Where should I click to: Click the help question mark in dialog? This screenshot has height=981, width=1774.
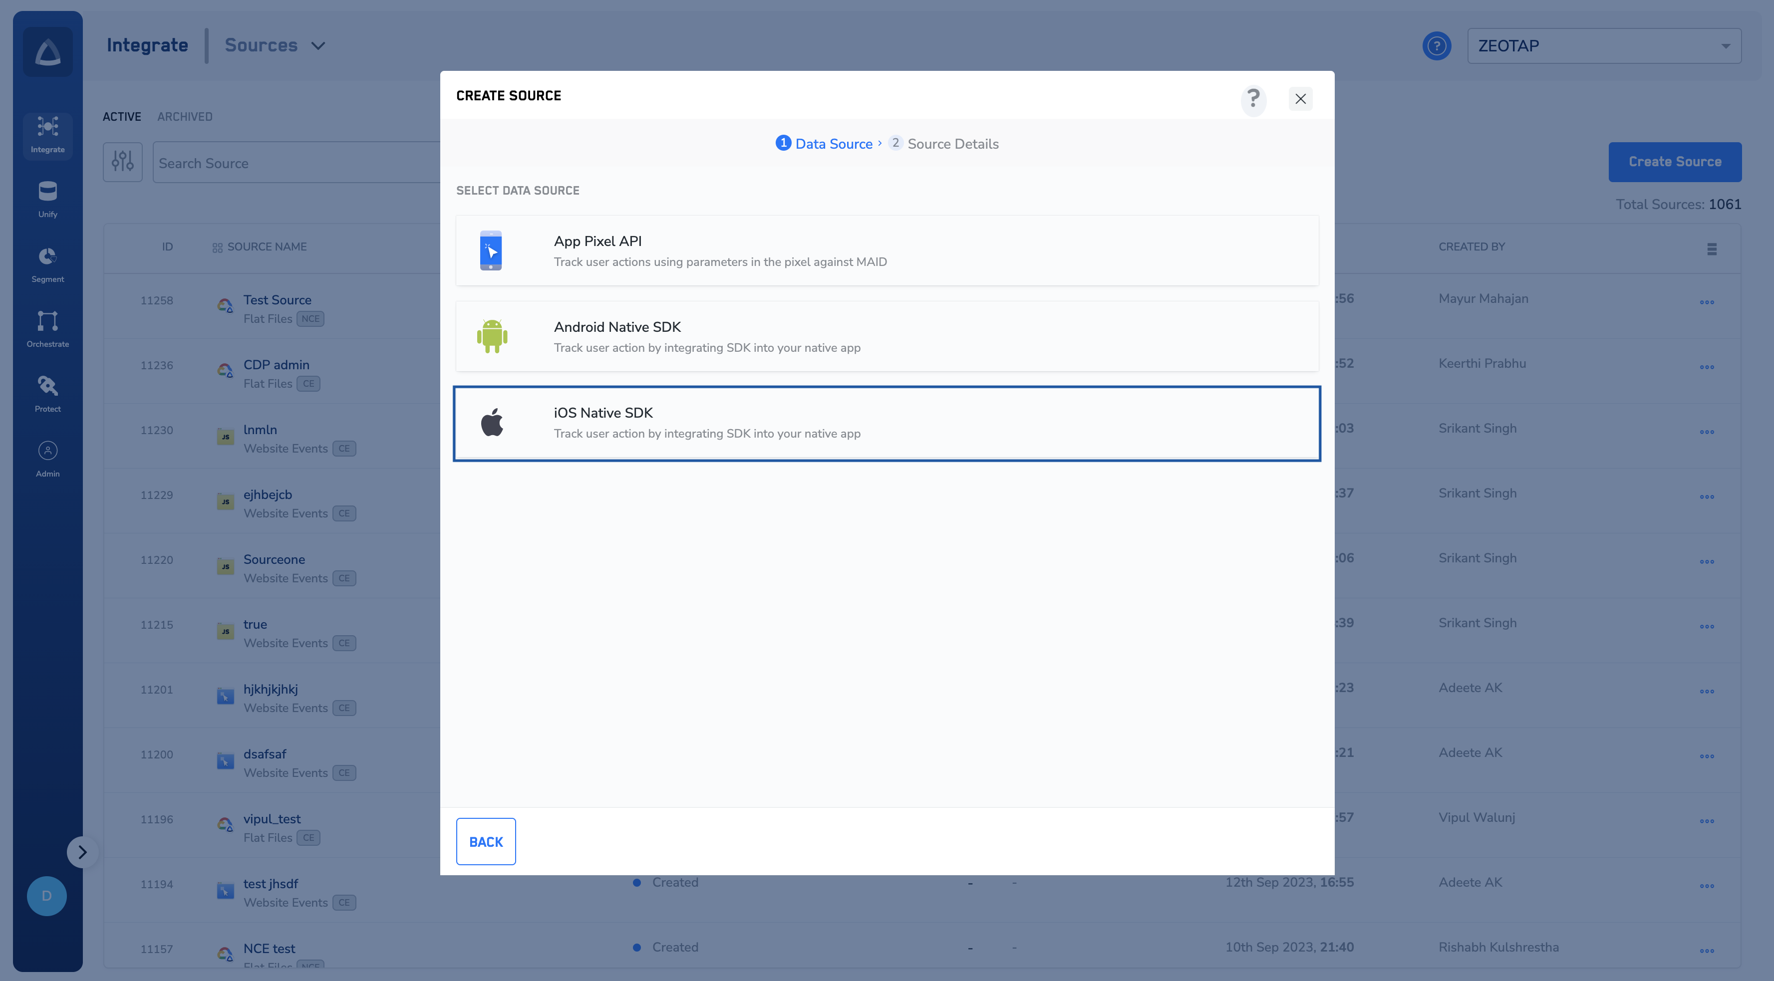tap(1253, 99)
